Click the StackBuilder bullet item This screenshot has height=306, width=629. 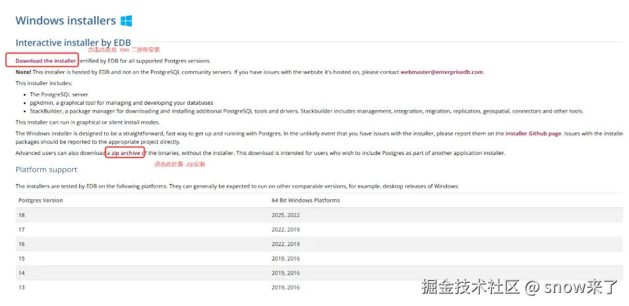click(307, 111)
